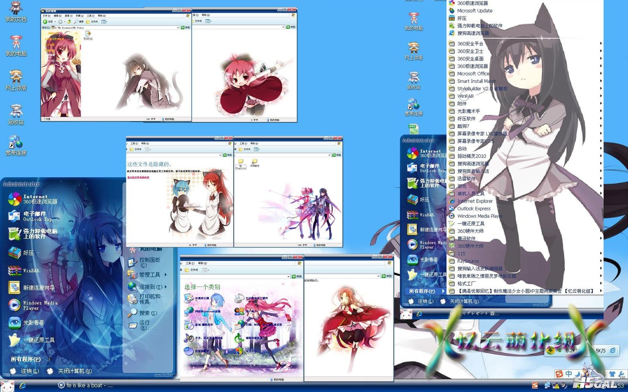Open the 编辑(E) menu in 我的视频 window
Viewport: 628px width, 392px height.
[x=57, y=16]
